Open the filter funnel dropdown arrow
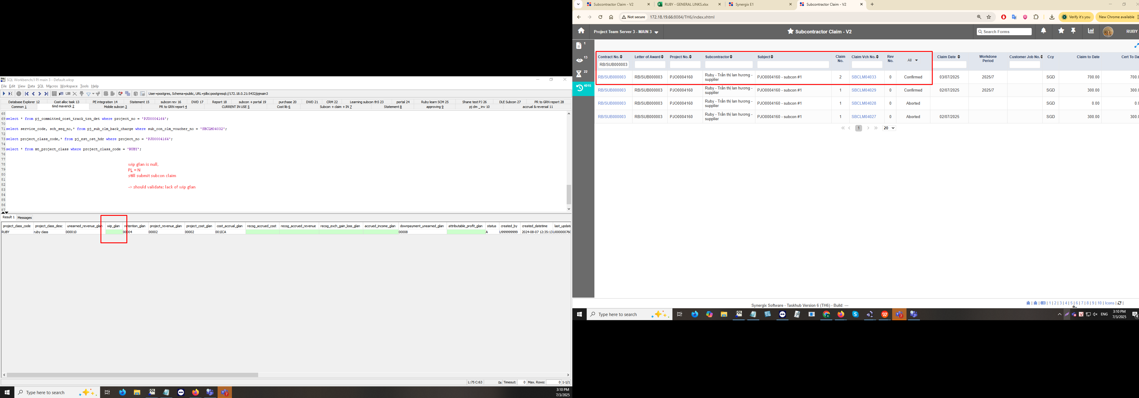Screen dimensions: 1139x398 pyautogui.click(x=93, y=94)
